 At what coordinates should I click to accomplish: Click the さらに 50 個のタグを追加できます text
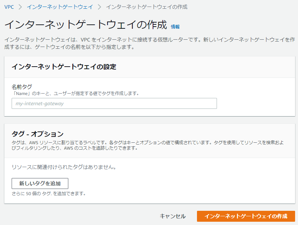coord(49,194)
